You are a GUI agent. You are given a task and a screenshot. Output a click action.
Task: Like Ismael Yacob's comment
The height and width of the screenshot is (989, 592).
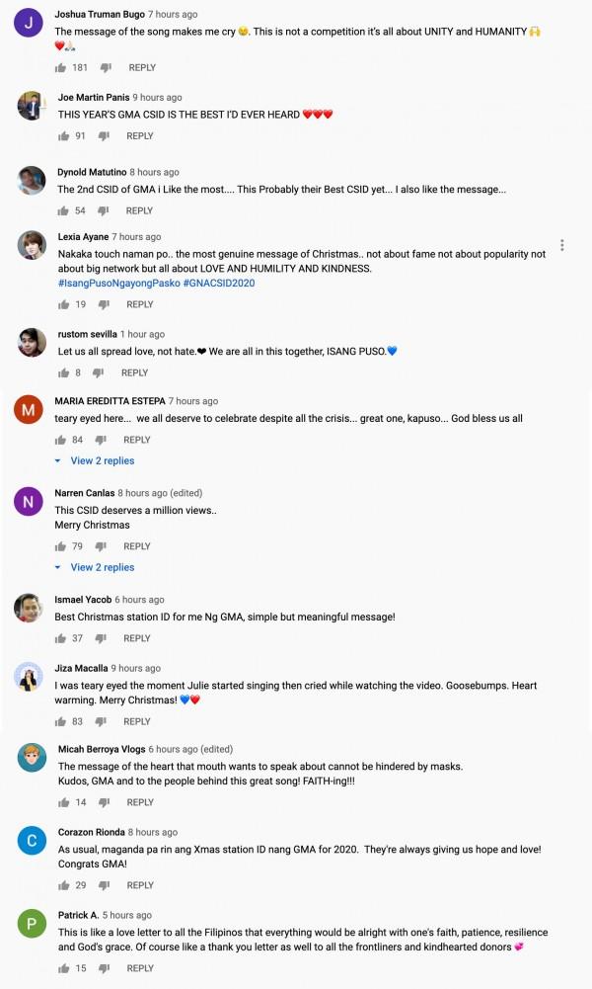(x=61, y=638)
